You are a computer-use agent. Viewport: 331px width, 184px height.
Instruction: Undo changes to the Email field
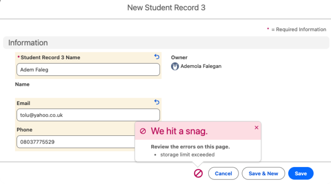[x=157, y=102]
